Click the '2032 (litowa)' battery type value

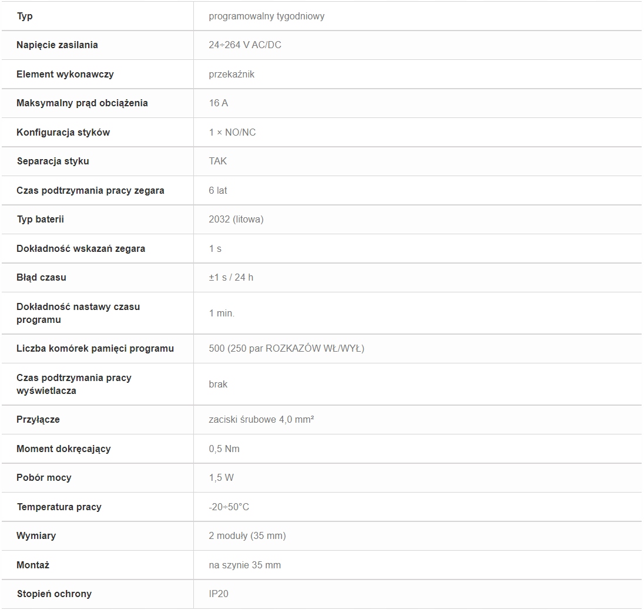(236, 219)
